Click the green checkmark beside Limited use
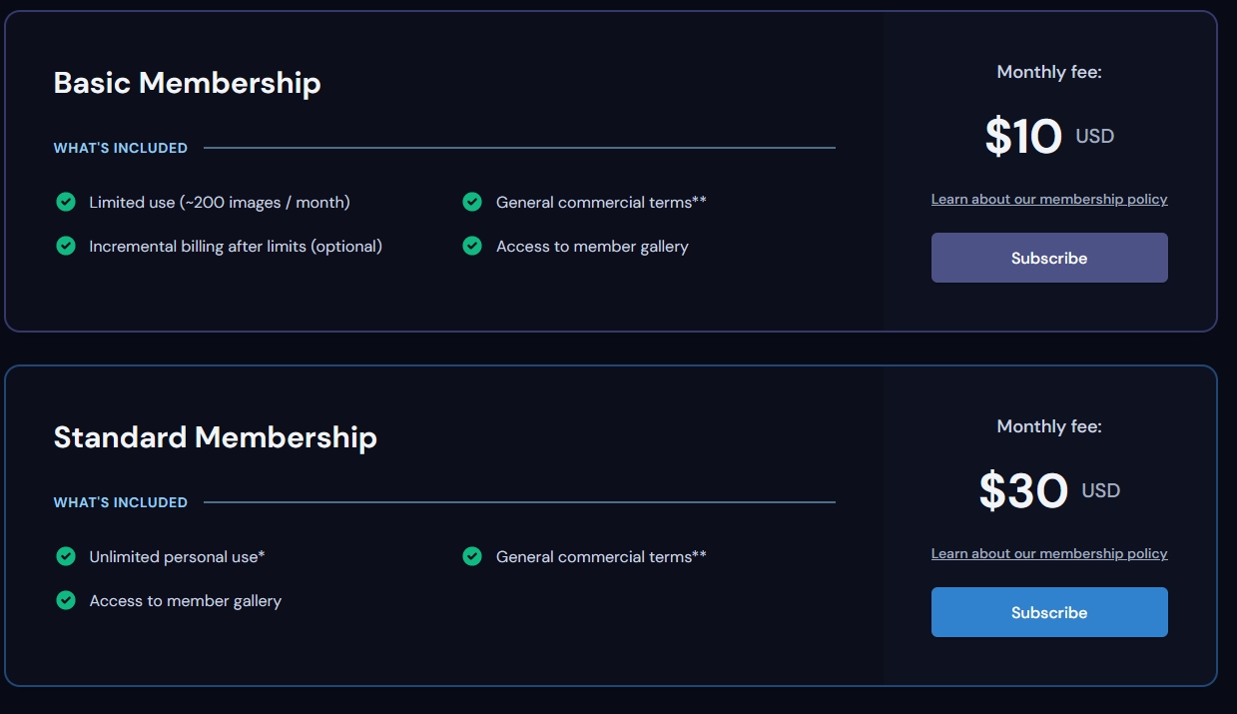 66,203
